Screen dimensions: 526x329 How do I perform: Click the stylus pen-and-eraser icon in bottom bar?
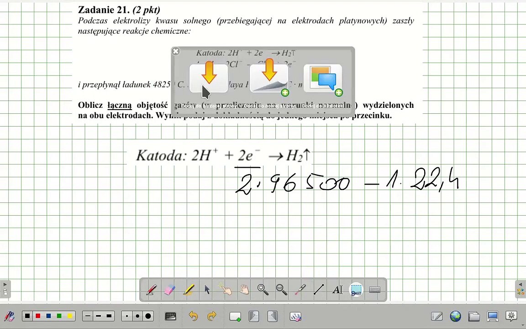point(9,316)
